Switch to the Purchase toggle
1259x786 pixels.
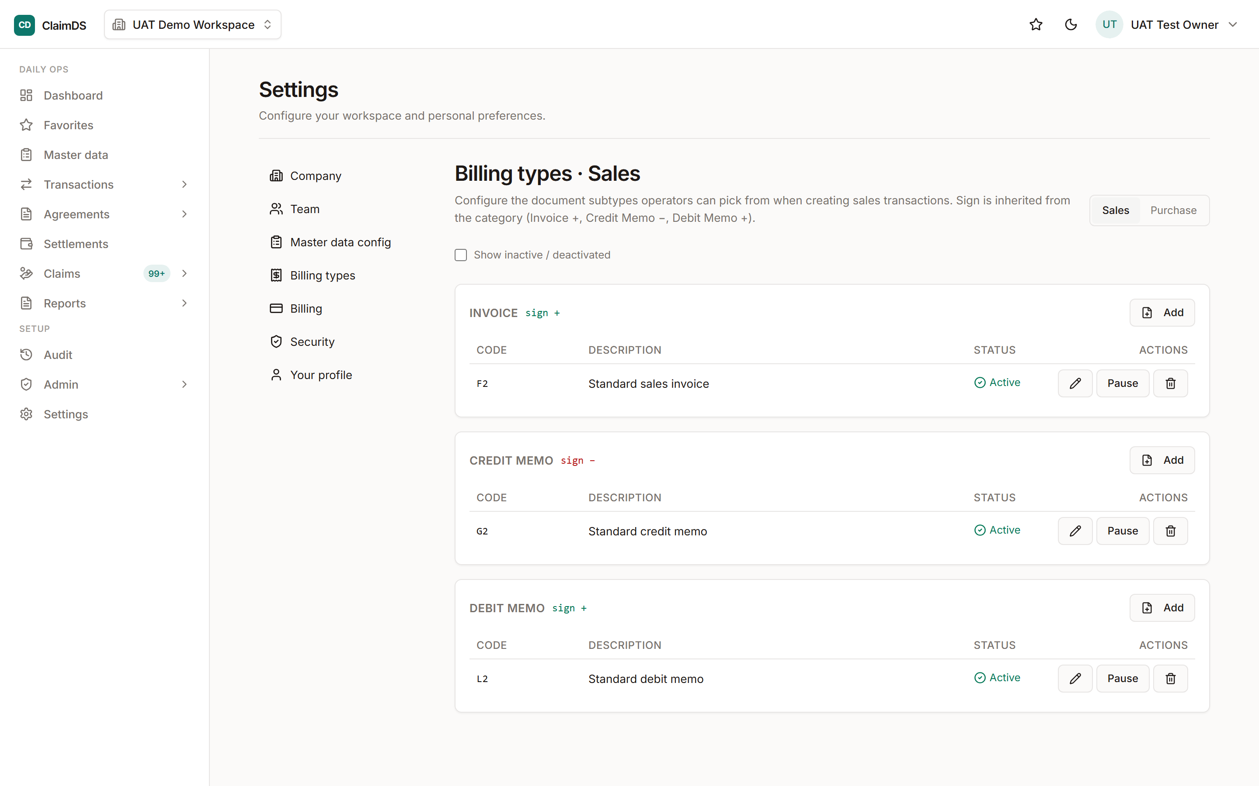(x=1173, y=210)
